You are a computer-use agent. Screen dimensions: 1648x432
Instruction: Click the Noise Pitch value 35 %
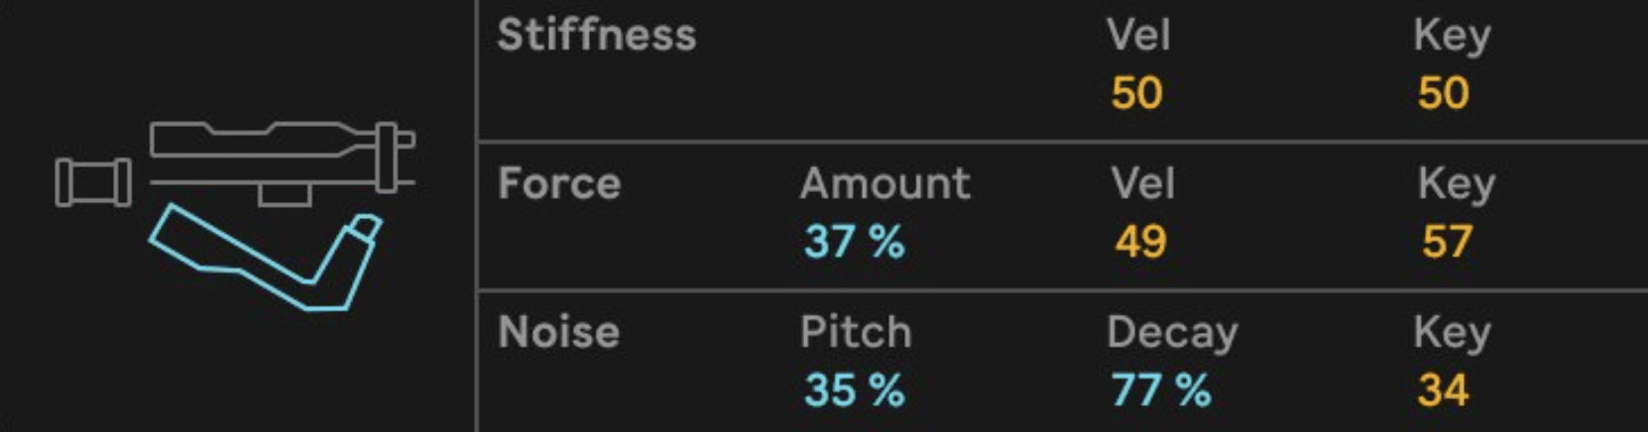coord(854,390)
